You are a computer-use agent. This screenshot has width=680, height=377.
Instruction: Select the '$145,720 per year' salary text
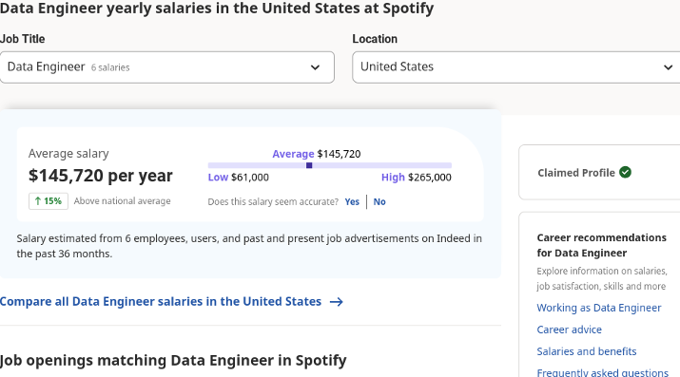pos(100,176)
